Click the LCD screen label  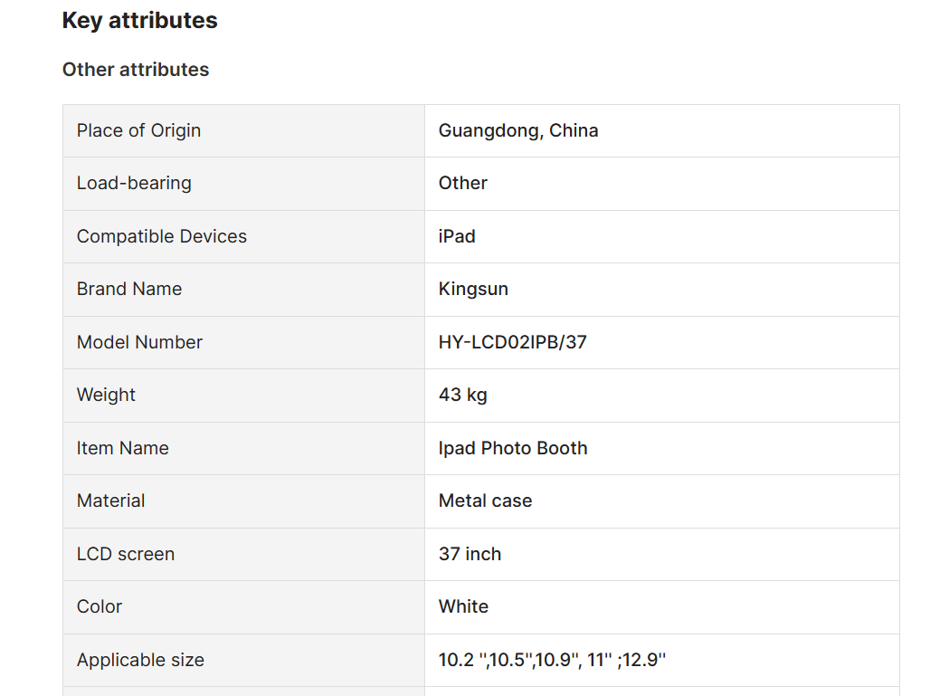pos(125,554)
